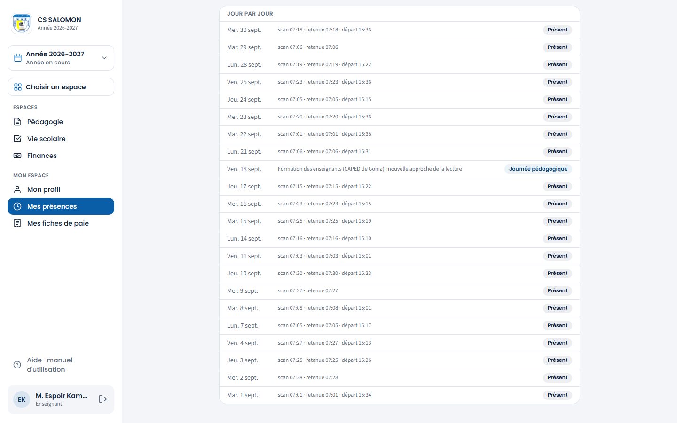Click scan details for Jeu. 3 sept.
The image size is (677, 423).
coord(324,360)
